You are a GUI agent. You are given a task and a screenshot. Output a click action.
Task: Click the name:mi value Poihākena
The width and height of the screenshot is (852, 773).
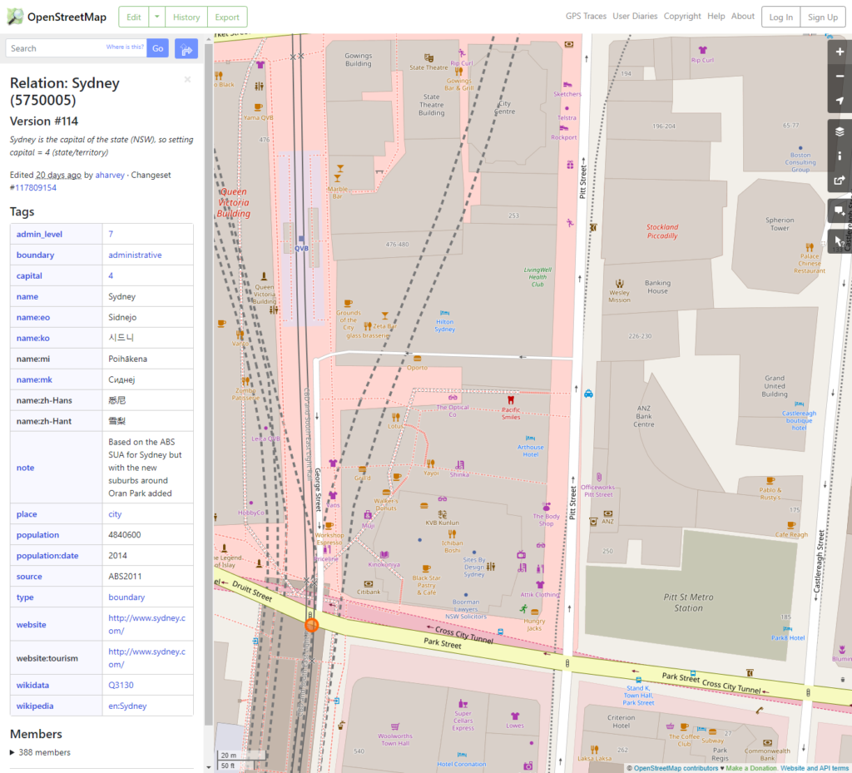coord(127,359)
